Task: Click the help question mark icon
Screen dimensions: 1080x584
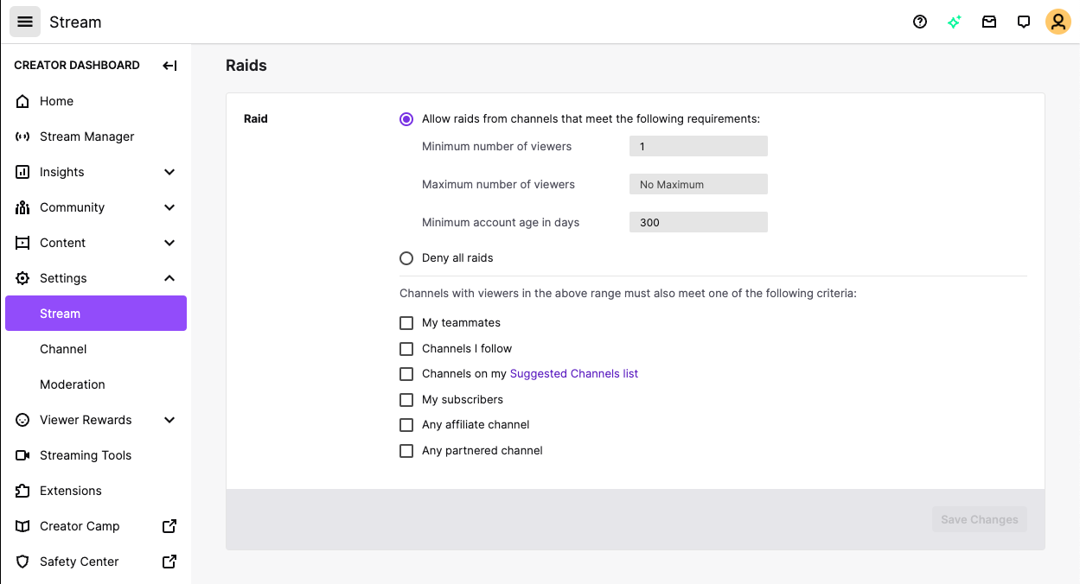Action: click(920, 22)
